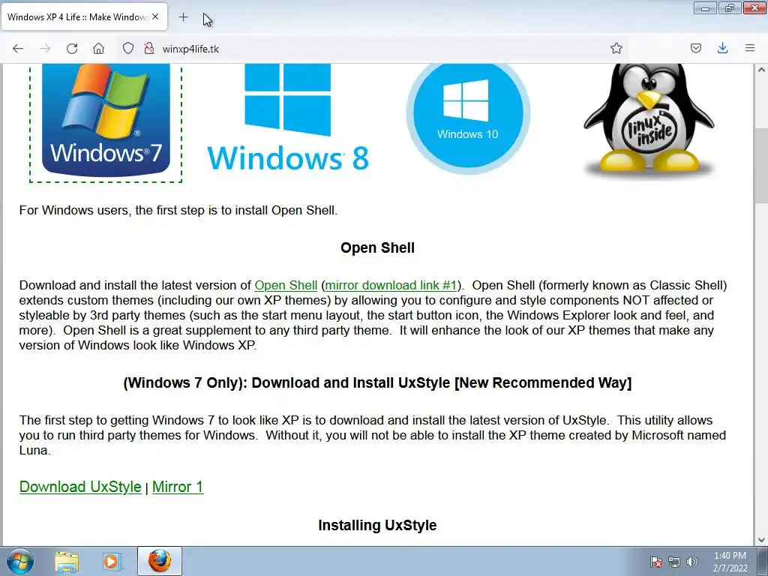Open the tracking protection shield icon
Image resolution: width=768 pixels, height=576 pixels.
click(x=127, y=48)
